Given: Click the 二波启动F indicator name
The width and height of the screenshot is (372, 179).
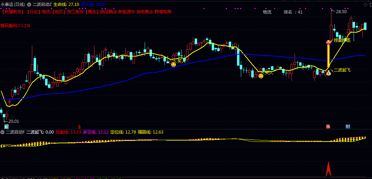Looking at the screenshot, I should (15, 132).
